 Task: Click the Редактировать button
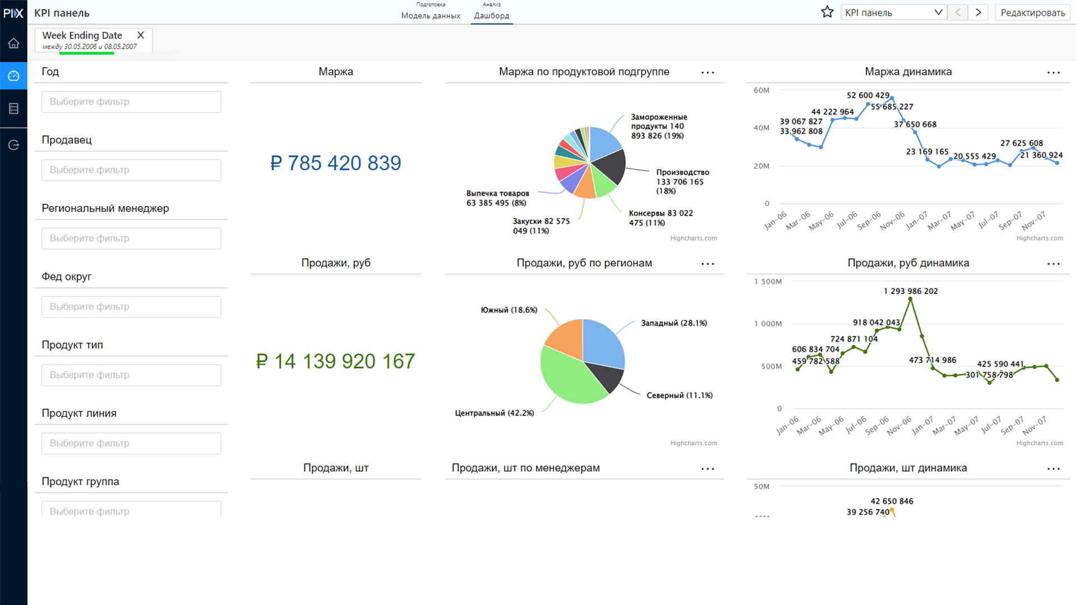click(1032, 12)
